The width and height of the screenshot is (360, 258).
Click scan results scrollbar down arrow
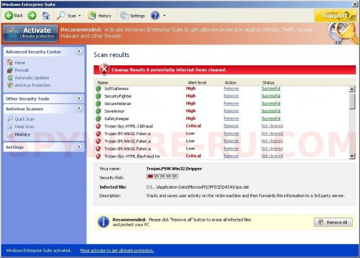coord(352,156)
